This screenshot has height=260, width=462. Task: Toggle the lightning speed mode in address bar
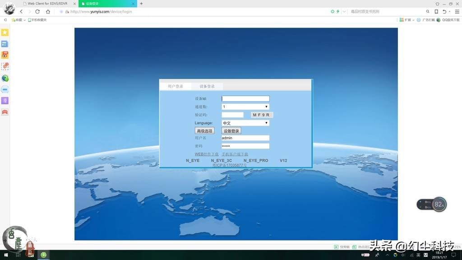click(338, 12)
